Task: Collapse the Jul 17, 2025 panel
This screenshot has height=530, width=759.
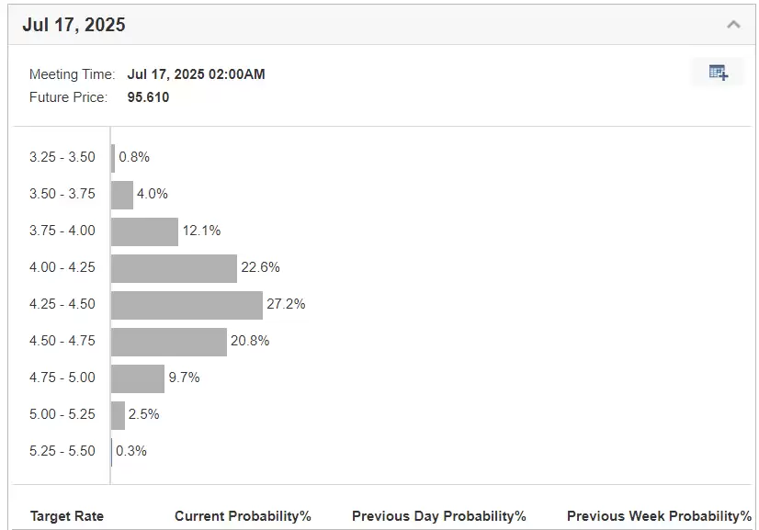Action: tap(733, 25)
